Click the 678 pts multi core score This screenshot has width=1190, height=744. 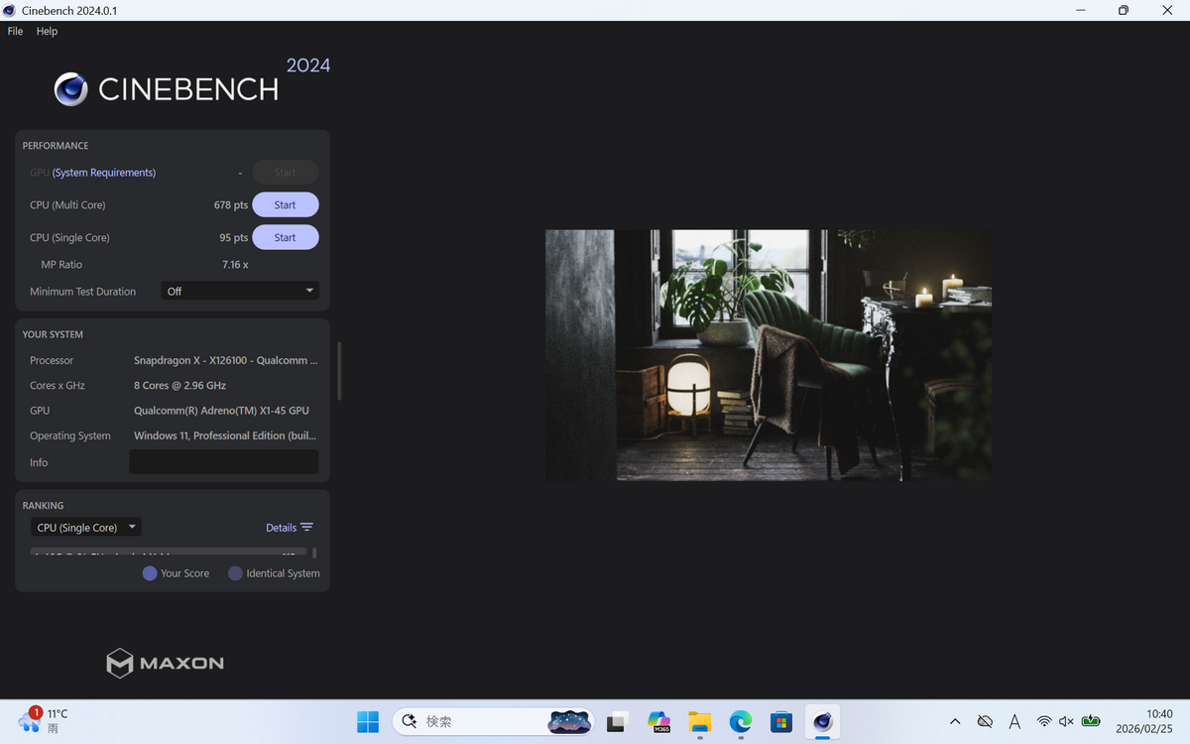pyautogui.click(x=231, y=205)
